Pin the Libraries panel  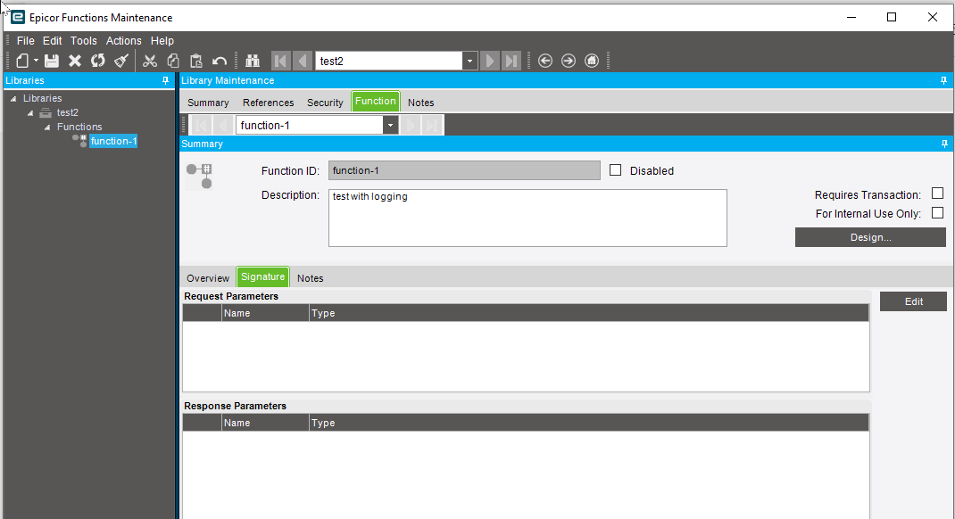(165, 80)
